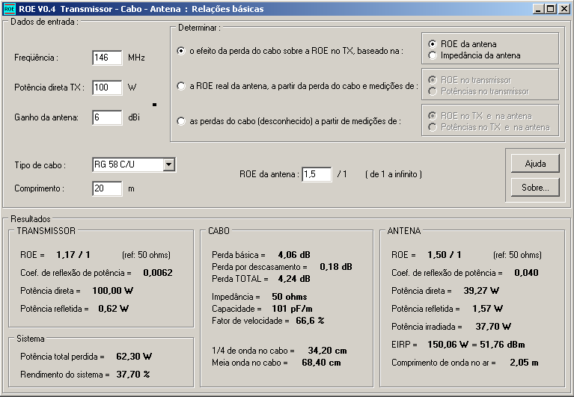Click the Ganho da antena input
The width and height of the screenshot is (574, 397).
107,117
